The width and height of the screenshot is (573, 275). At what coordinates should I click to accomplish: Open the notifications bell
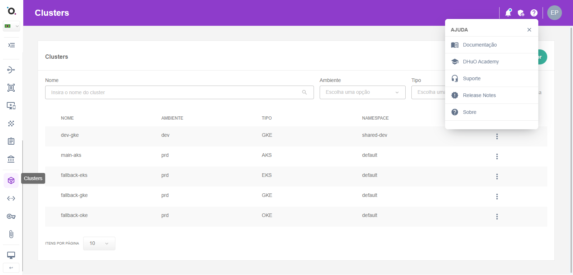(x=508, y=13)
